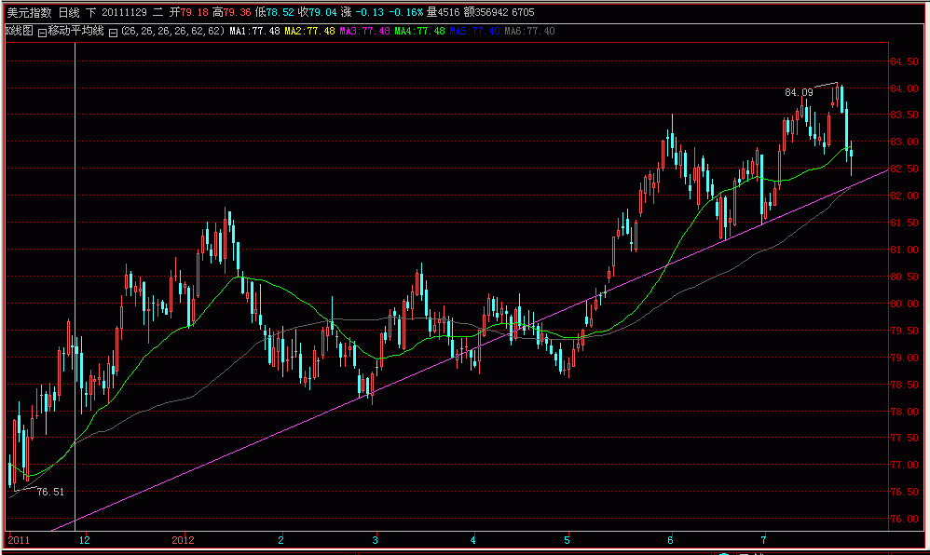Image resolution: width=930 pixels, height=555 pixels.
Task: Click month 6 marker on time axis
Action: tap(670, 540)
